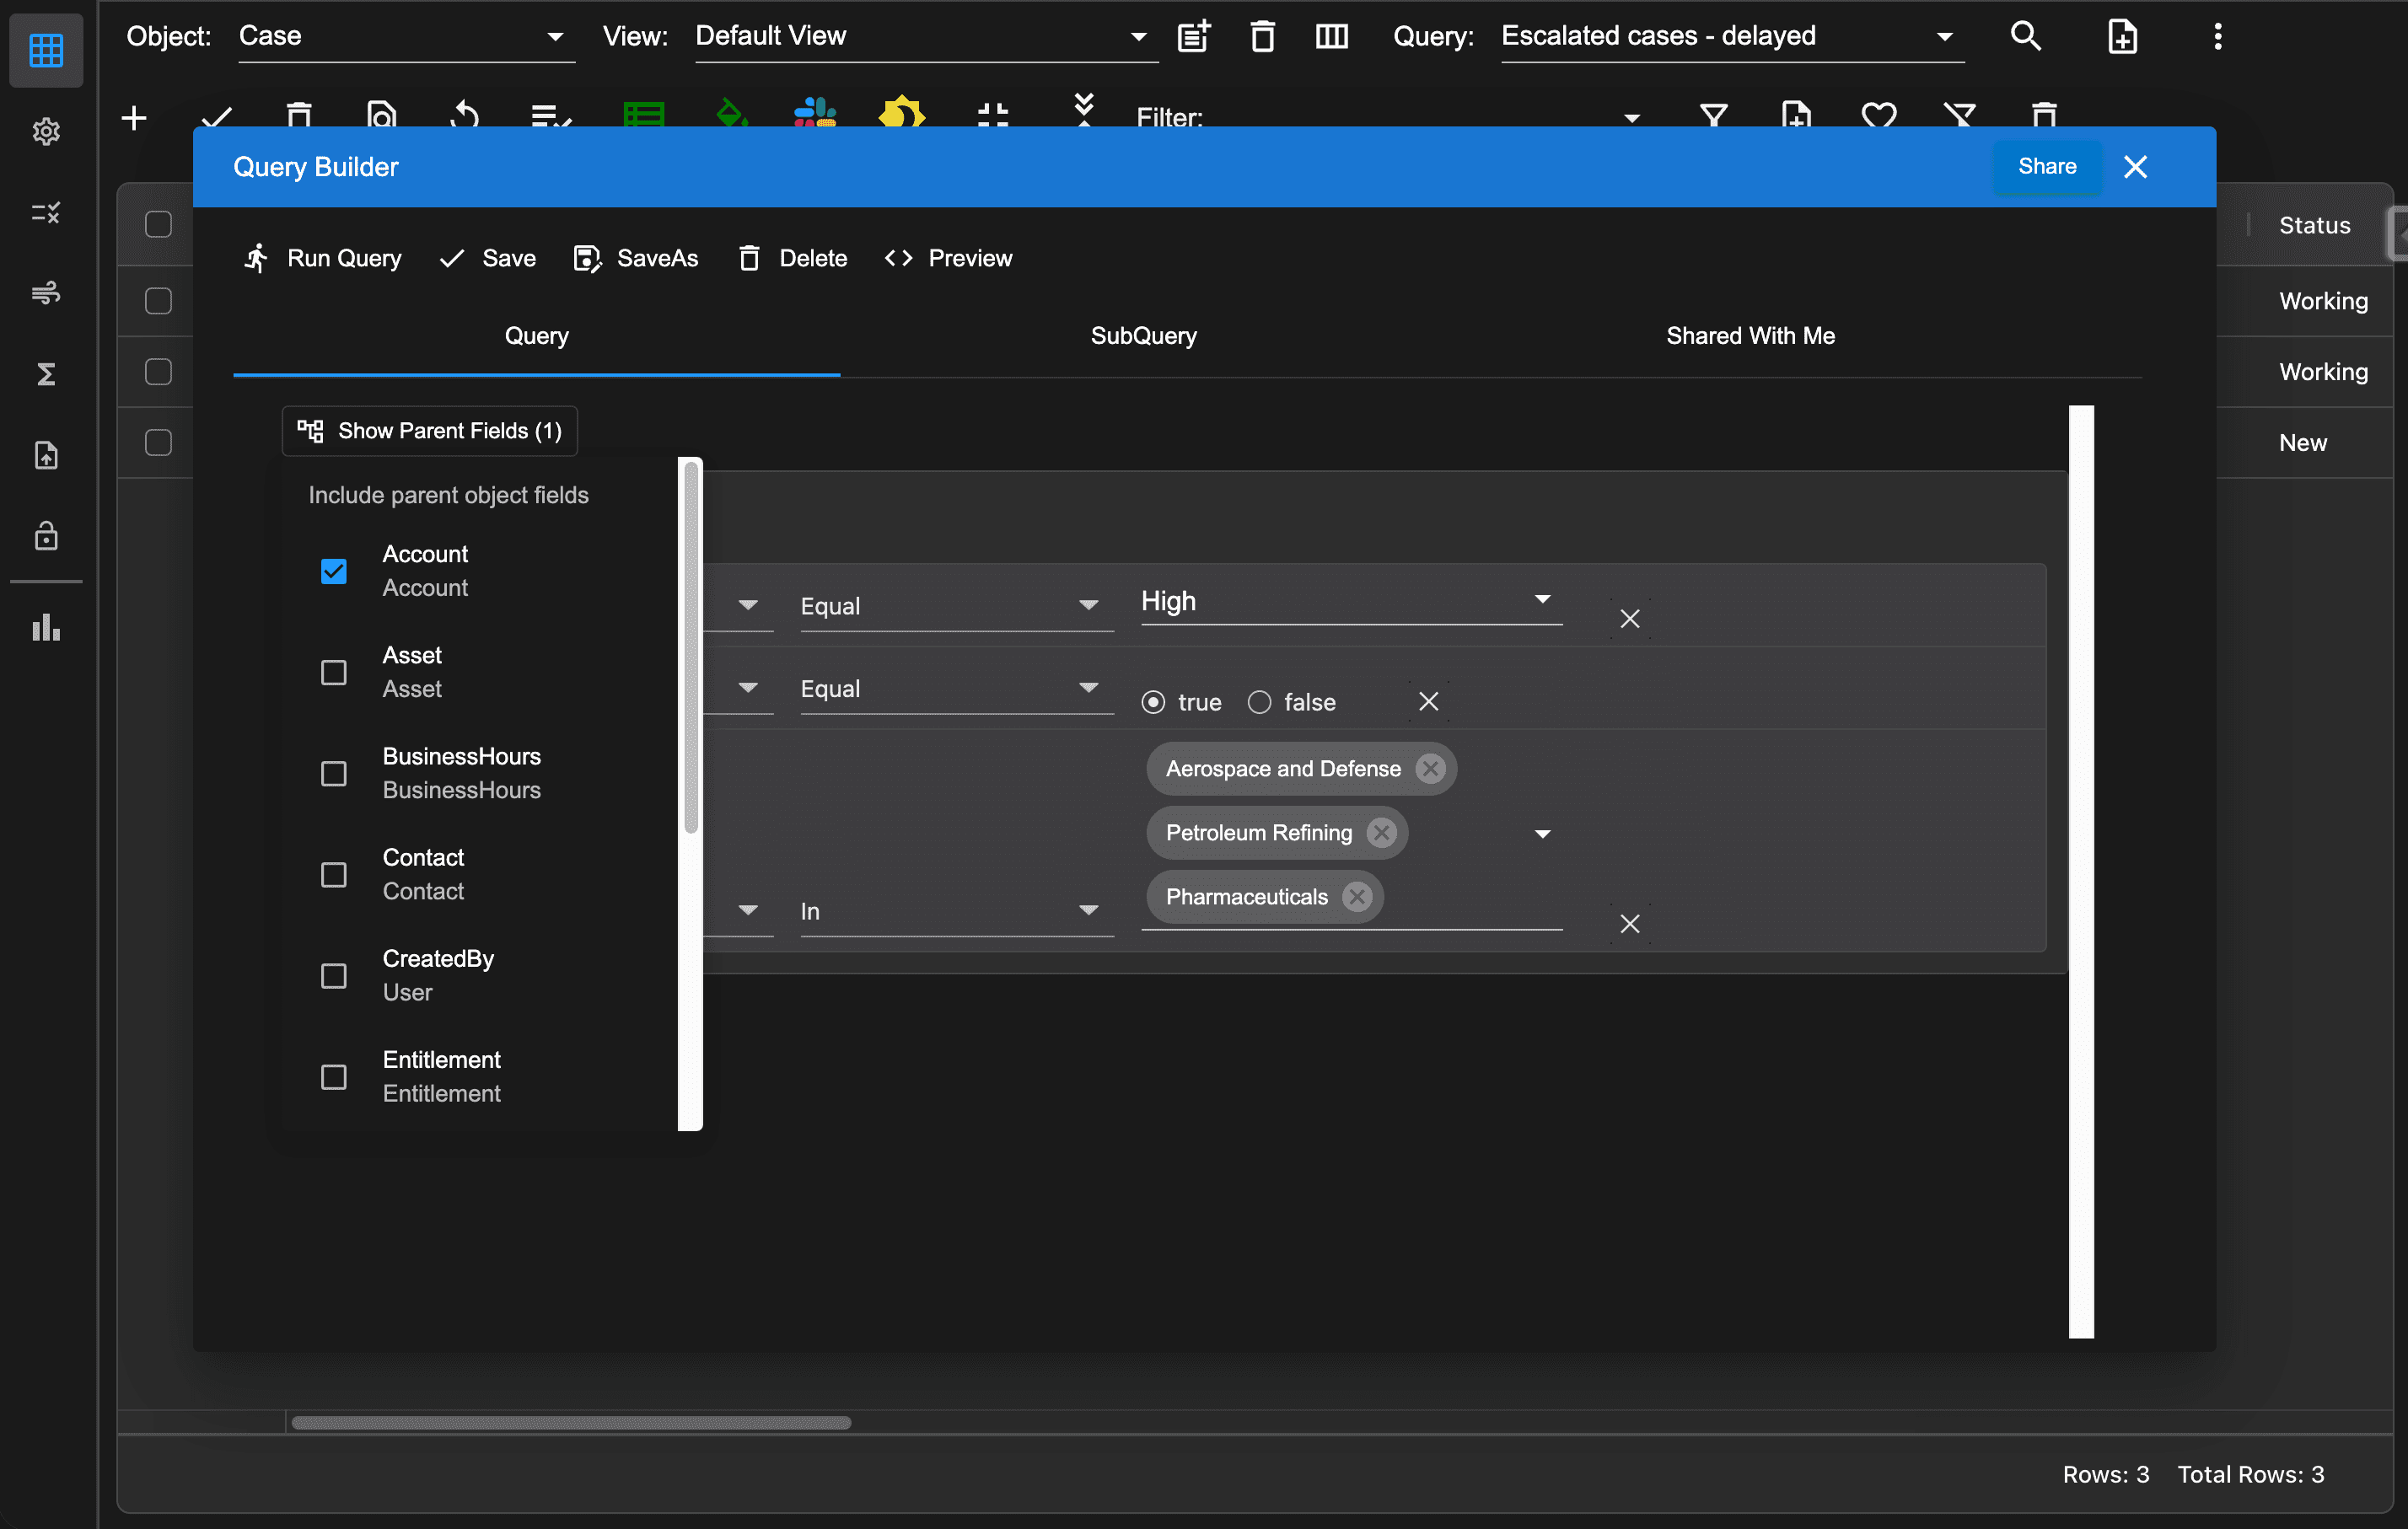This screenshot has width=2408, height=1529.
Task: Click the columns layout icon beside View
Action: tap(1331, 37)
